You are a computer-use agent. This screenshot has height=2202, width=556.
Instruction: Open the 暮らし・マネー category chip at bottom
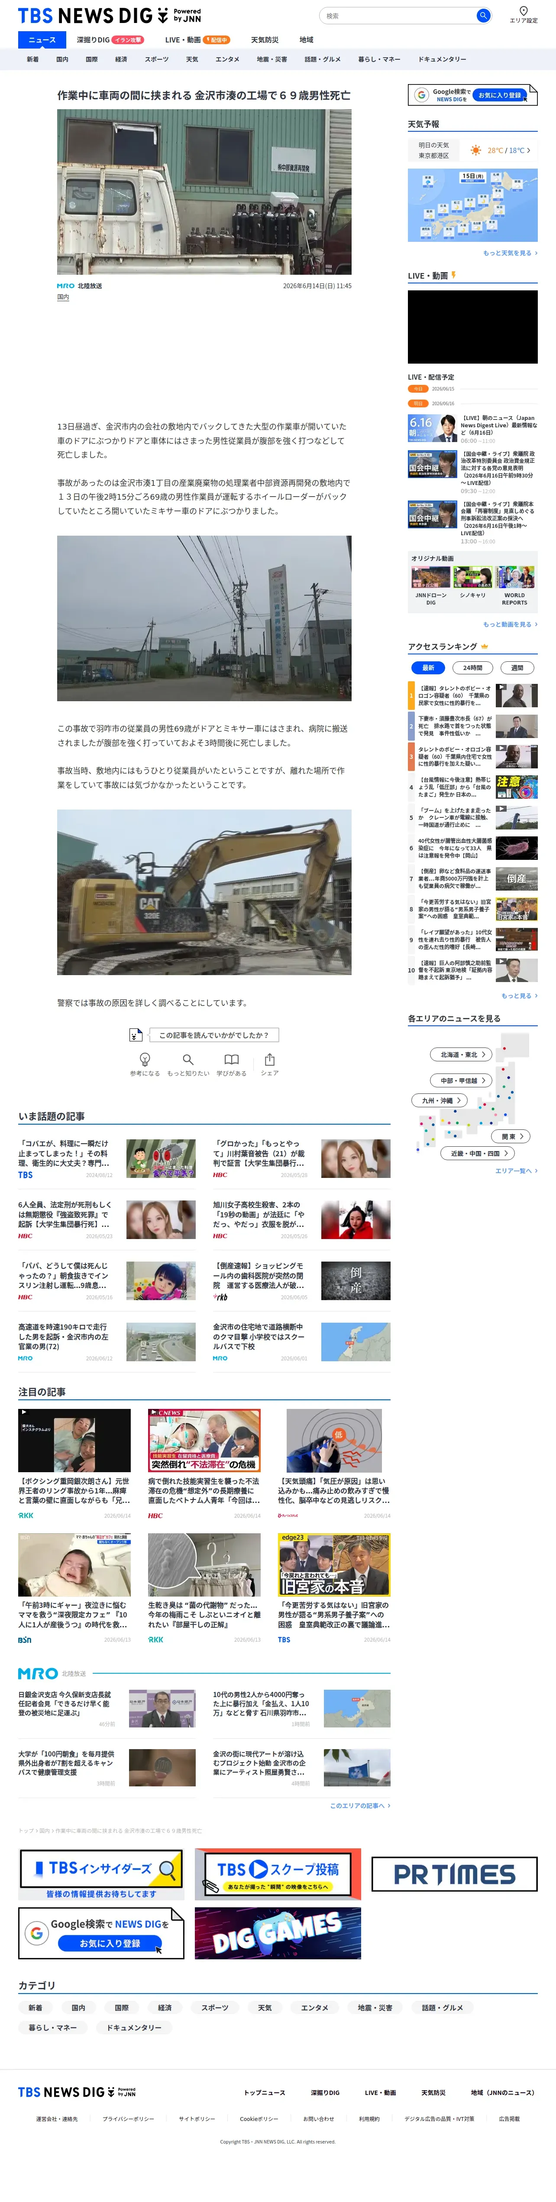[x=53, y=2027]
